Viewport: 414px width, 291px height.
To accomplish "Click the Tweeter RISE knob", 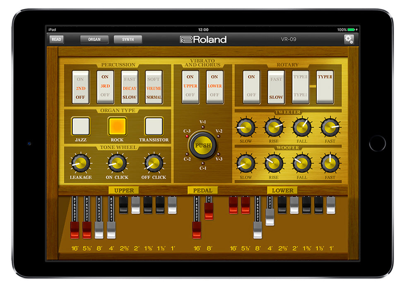I will tap(274, 127).
